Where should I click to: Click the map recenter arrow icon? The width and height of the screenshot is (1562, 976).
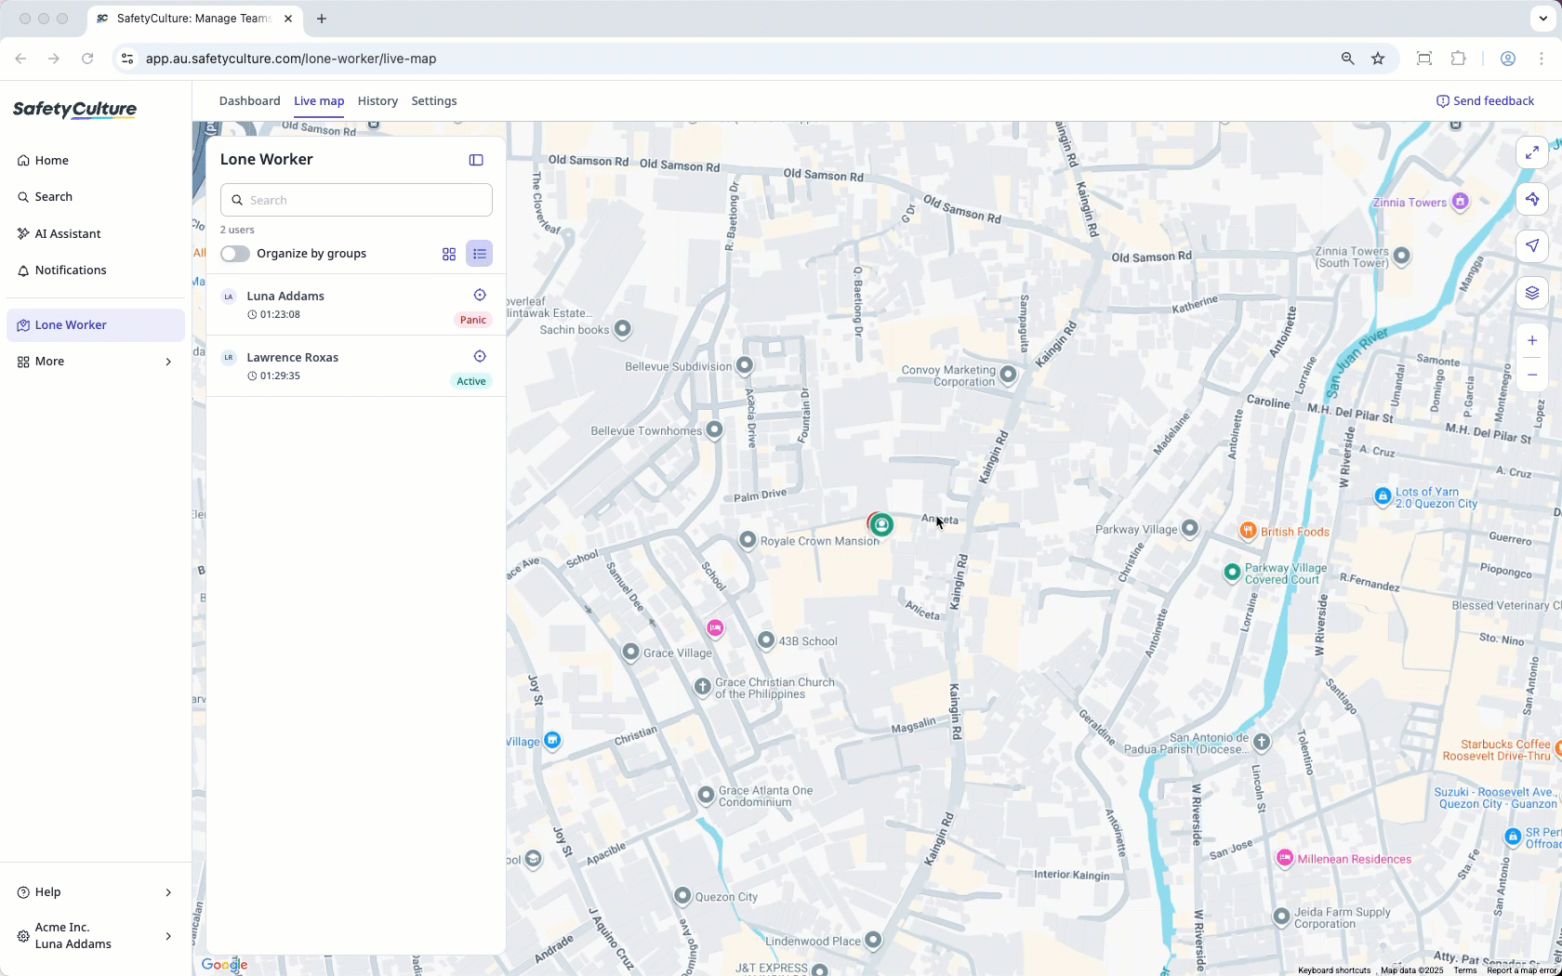(1532, 199)
